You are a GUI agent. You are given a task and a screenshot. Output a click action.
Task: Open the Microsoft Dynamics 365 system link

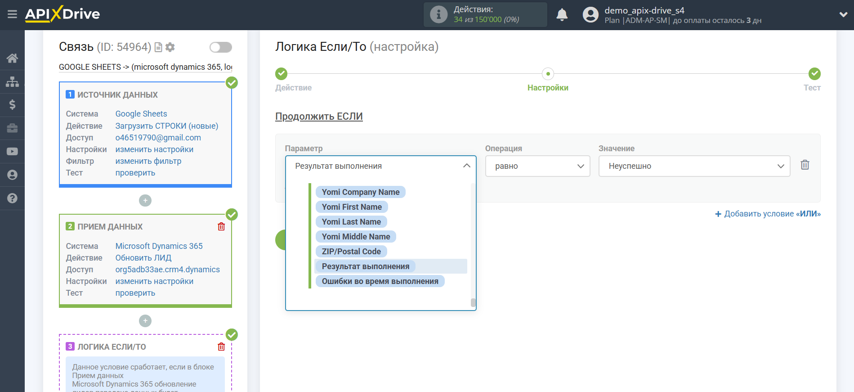coord(159,246)
